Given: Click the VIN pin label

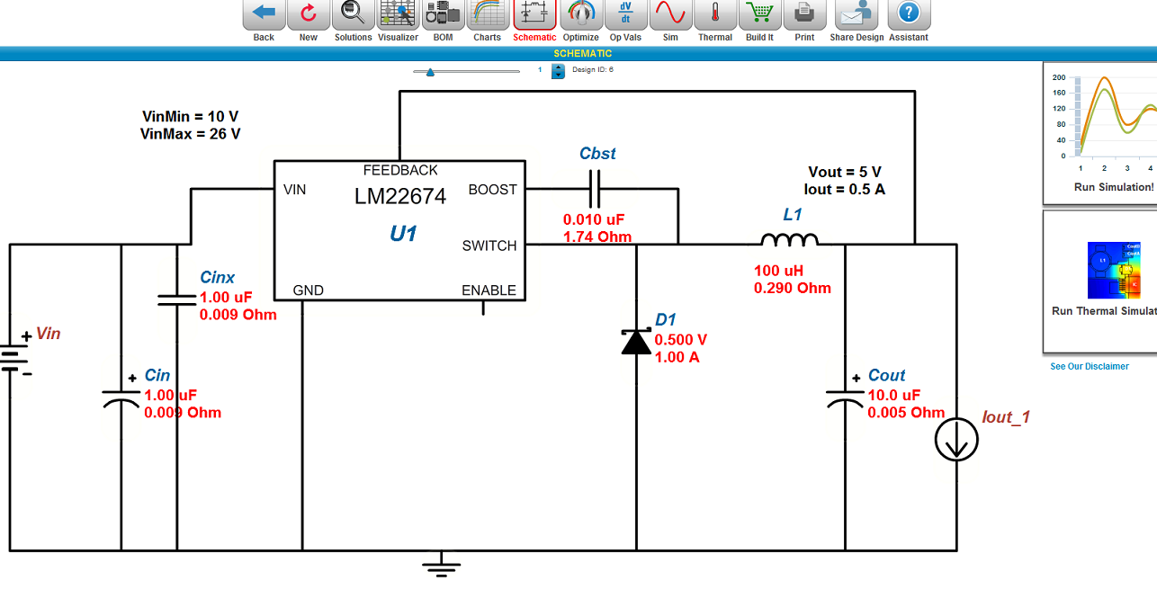Looking at the screenshot, I should click(295, 190).
